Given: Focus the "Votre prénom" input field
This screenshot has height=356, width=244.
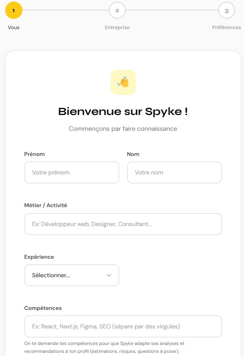Looking at the screenshot, I should pyautogui.click(x=72, y=172).
